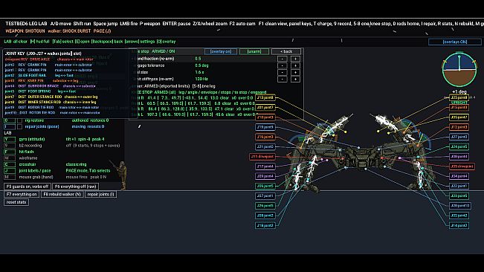Decrease the 1.6 s value with minus

click(x=282, y=72)
